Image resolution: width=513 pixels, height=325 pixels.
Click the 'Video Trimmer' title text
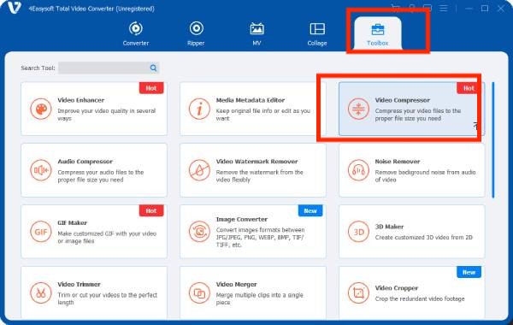coord(80,284)
